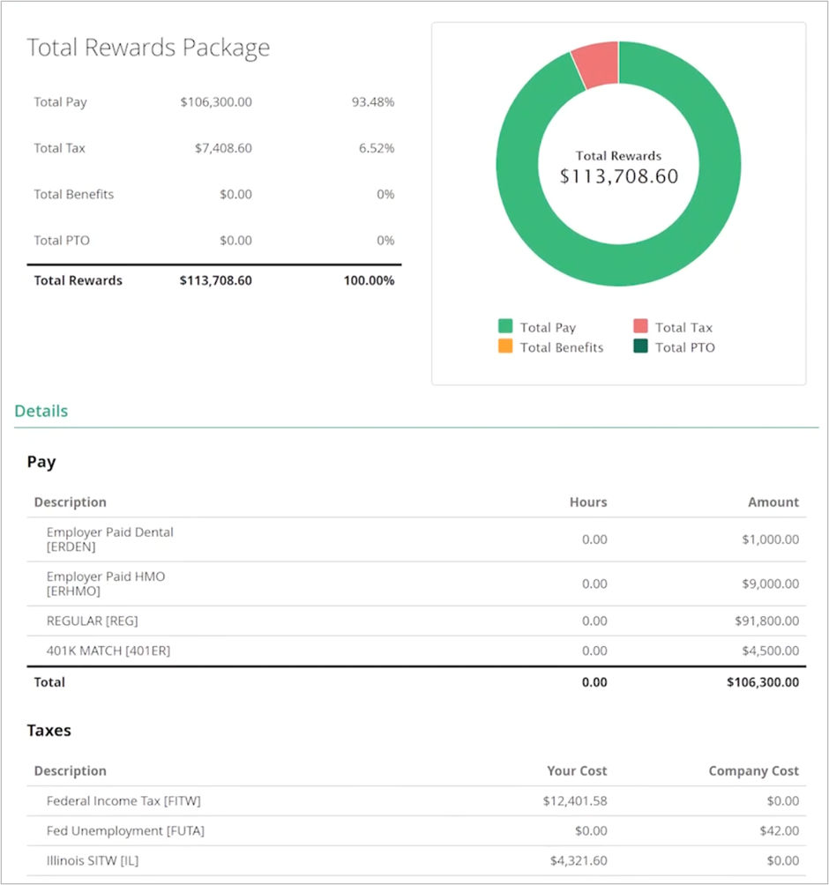The image size is (829, 885).
Task: Click the orange Total Benefits legend swatch
Action: pos(505,347)
